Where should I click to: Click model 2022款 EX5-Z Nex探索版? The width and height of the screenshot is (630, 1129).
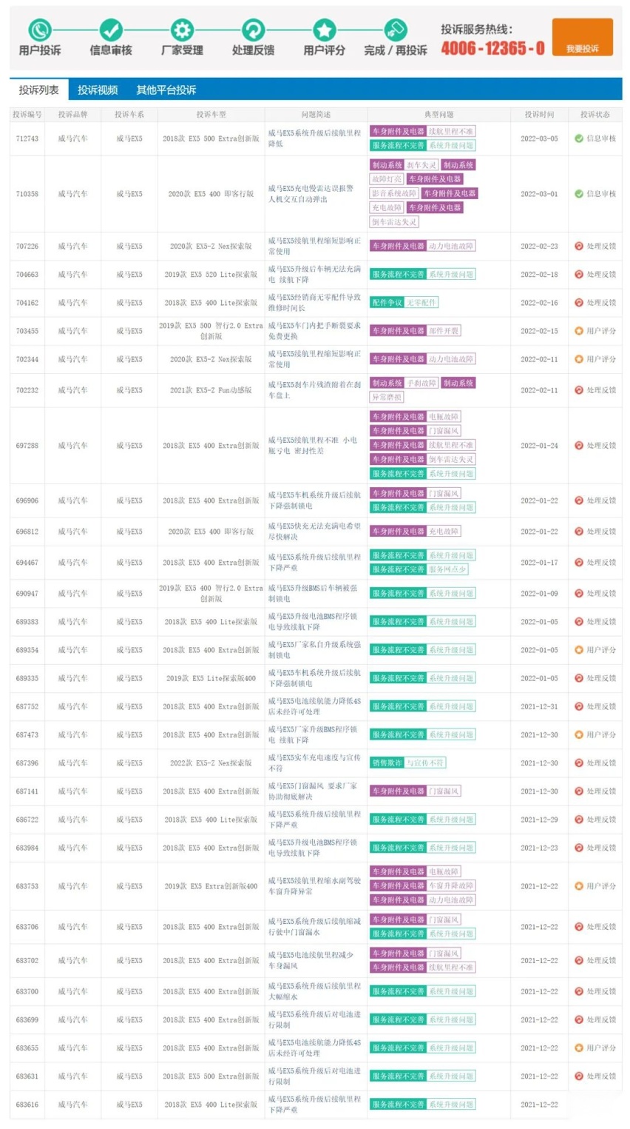tap(211, 763)
